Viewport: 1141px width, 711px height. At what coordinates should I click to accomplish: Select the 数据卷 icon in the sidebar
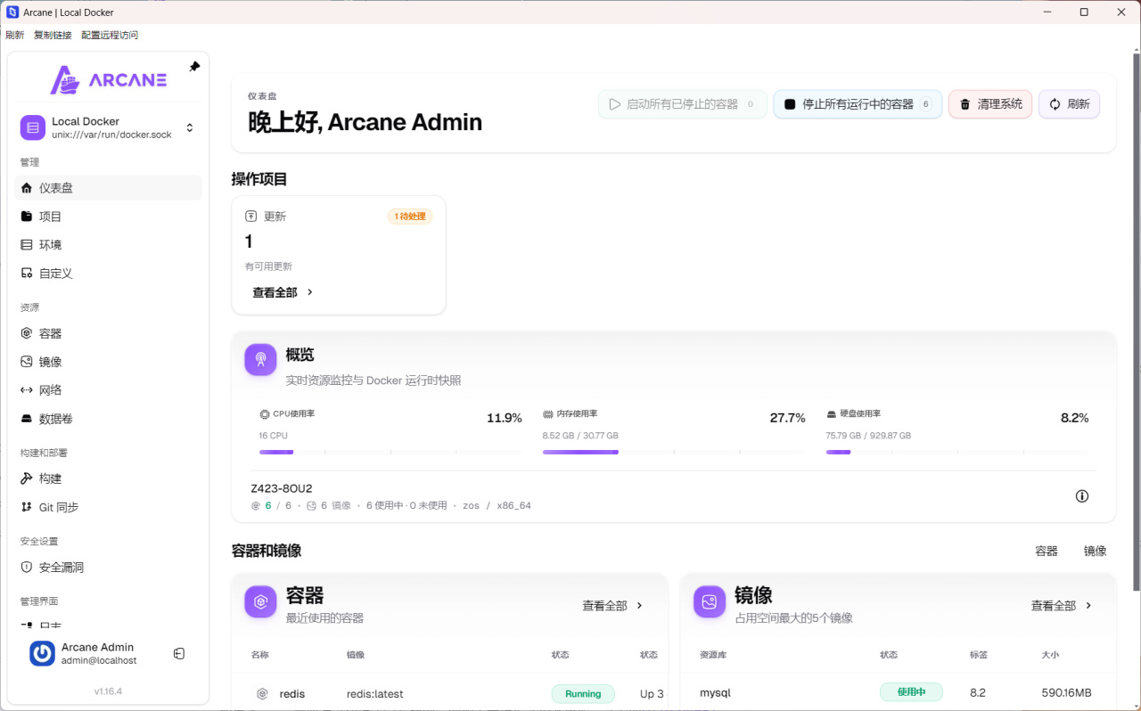click(x=27, y=419)
